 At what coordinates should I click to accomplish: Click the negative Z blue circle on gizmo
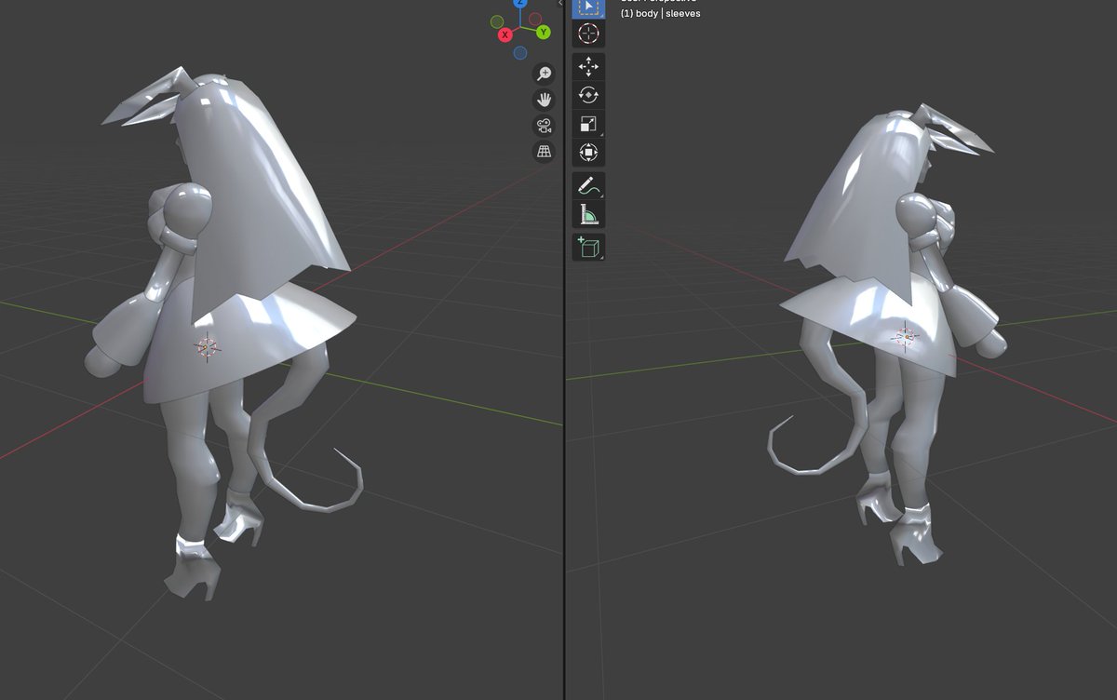[520, 53]
